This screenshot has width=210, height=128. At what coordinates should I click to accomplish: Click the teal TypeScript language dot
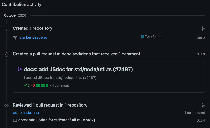143,37
